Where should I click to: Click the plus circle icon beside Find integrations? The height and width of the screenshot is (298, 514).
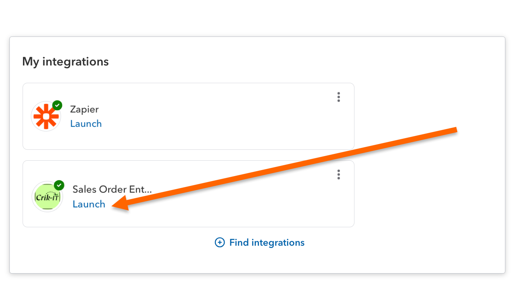click(220, 242)
